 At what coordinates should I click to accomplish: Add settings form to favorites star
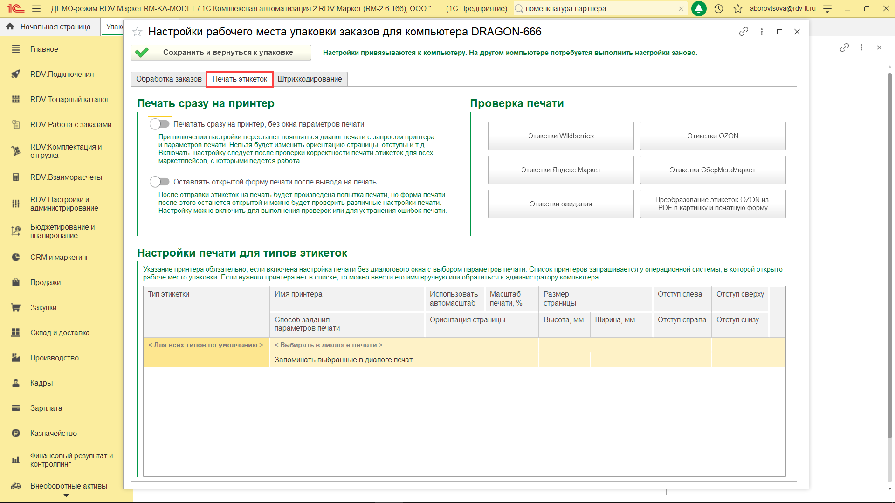[137, 32]
